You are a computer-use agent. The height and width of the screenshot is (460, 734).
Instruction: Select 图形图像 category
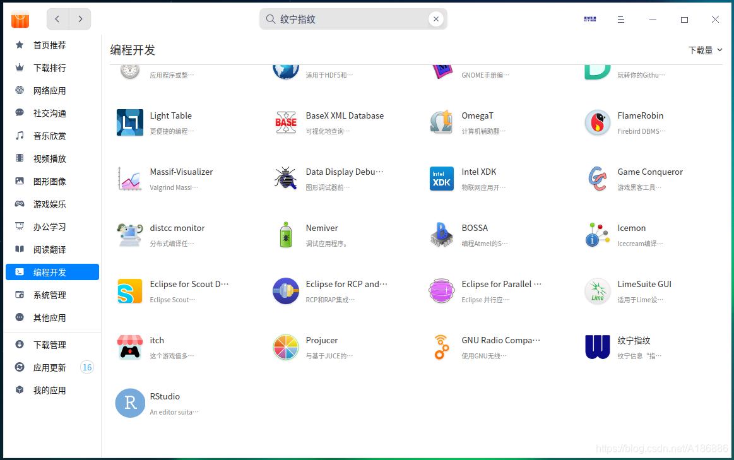point(52,182)
